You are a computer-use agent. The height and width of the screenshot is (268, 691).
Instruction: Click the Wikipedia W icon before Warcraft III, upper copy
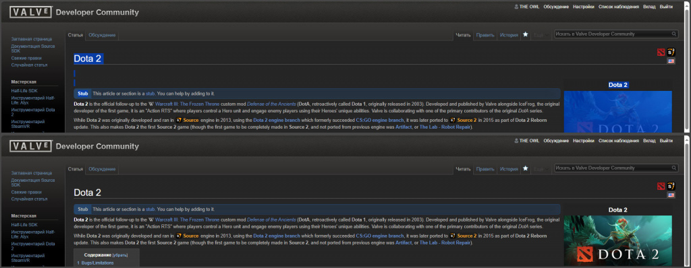coord(151,104)
